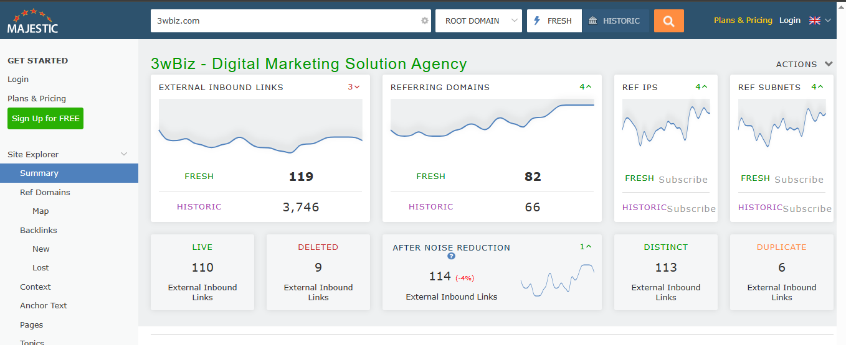The width and height of the screenshot is (846, 345).
Task: Click the LIVE links count 110
Action: coord(202,268)
